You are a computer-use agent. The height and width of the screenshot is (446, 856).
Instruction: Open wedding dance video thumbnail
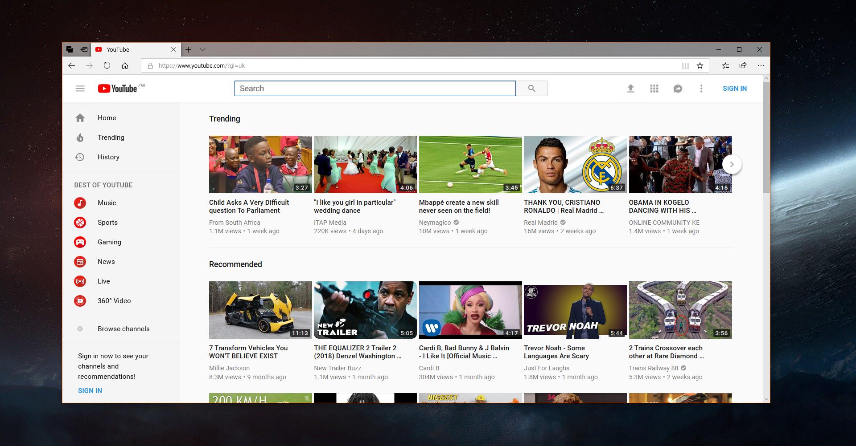[x=365, y=164]
